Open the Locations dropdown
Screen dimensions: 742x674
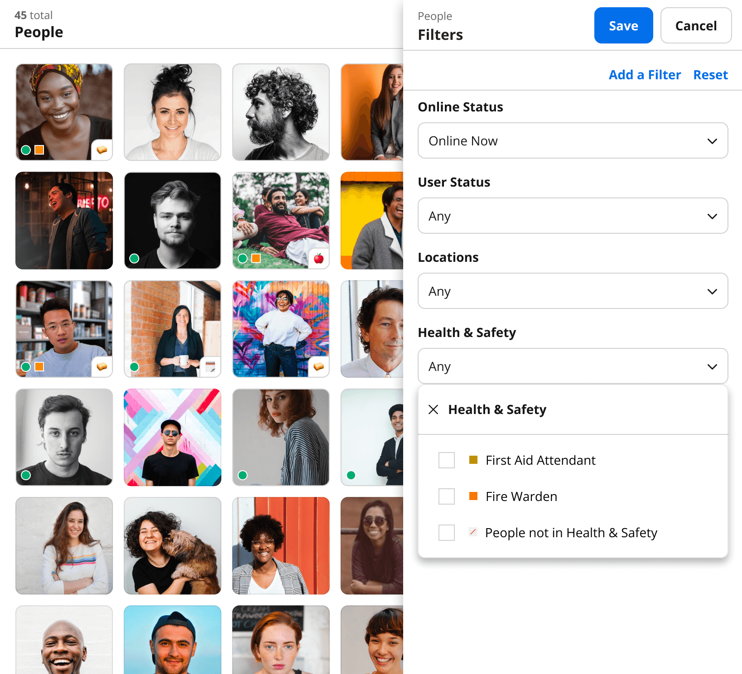[573, 291]
